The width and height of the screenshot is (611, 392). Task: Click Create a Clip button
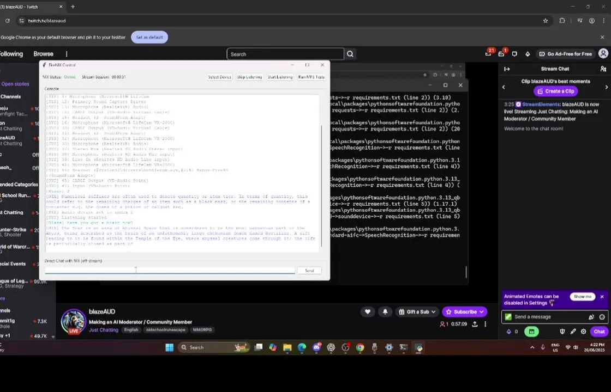pos(556,91)
